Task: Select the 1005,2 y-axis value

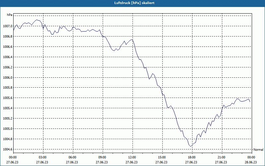Action: pyautogui.click(x=8, y=119)
